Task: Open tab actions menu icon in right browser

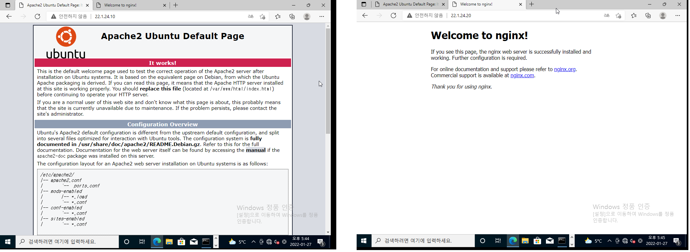Action: click(364, 4)
